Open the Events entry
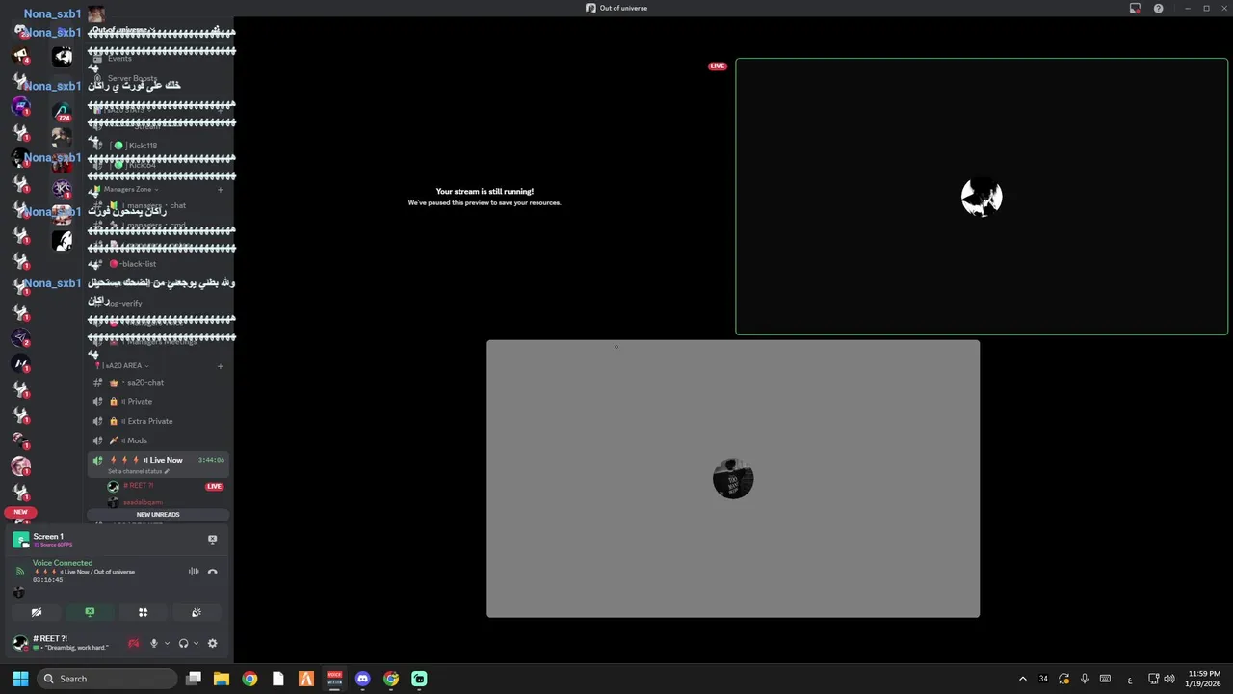1233x694 pixels. point(159,59)
